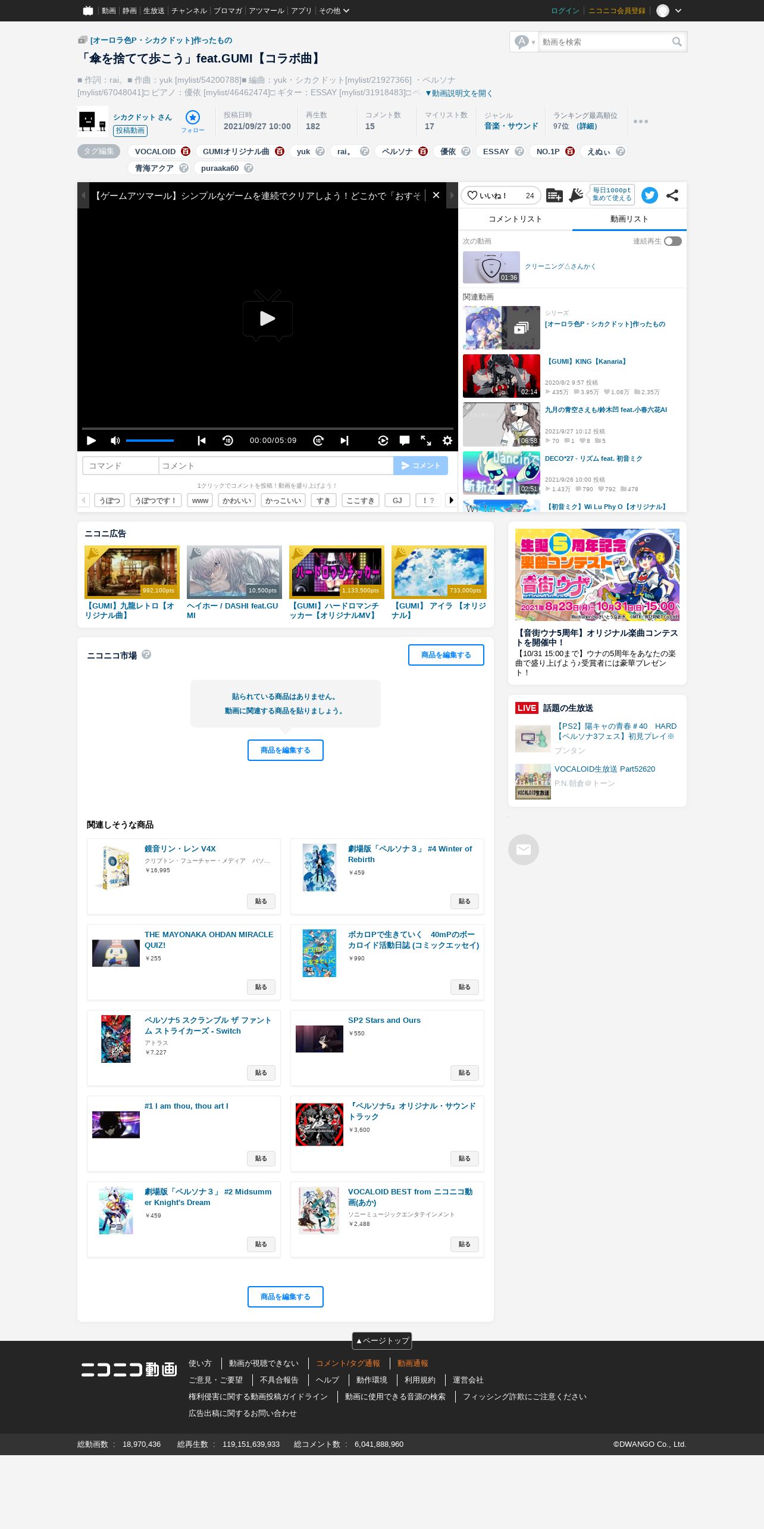
Task: Add video to mylist folder icon
Action: [x=554, y=195]
